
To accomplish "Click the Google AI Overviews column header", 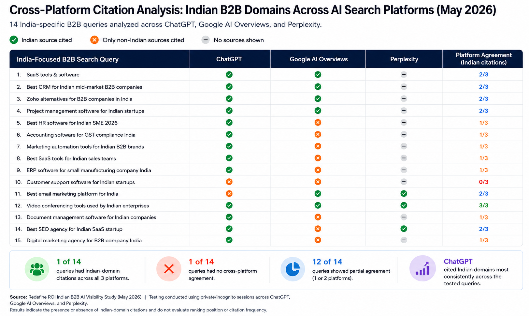I will [319, 59].
